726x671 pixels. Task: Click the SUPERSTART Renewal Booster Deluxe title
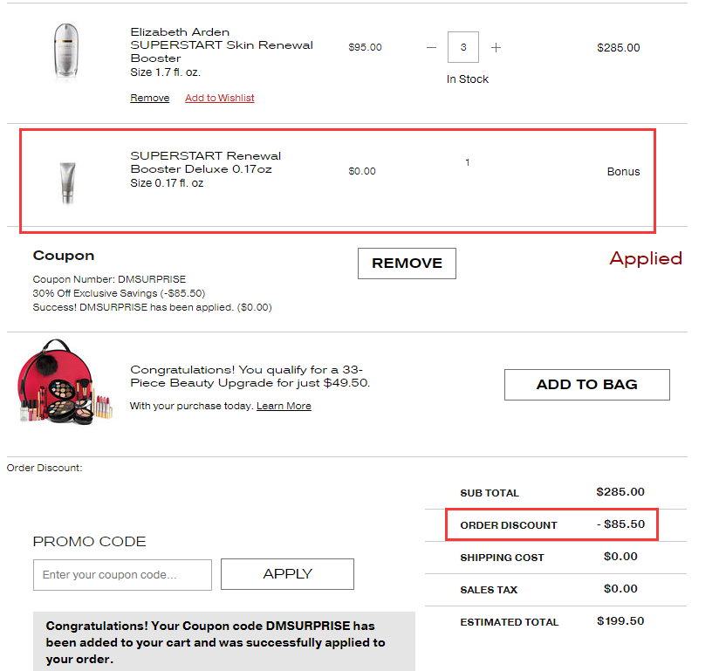[x=206, y=162]
